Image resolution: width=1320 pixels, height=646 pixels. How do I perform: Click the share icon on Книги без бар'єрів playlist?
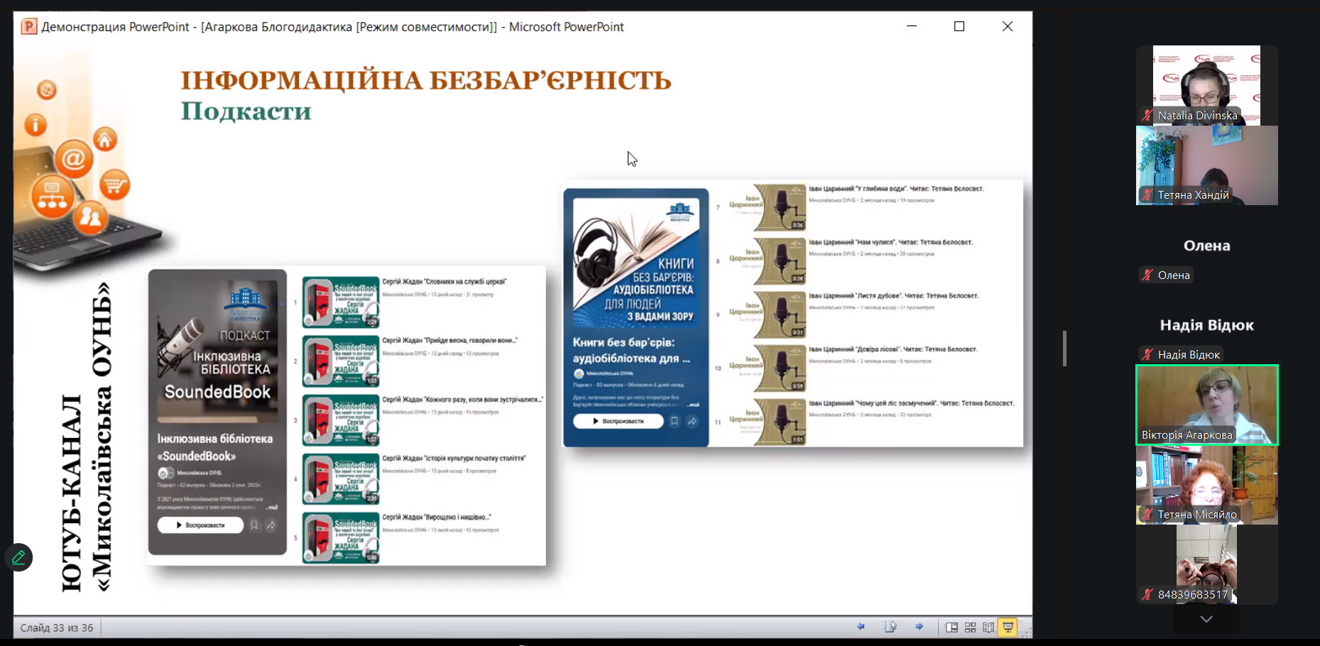point(692,422)
